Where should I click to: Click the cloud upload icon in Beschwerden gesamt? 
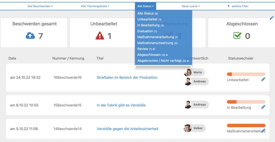[x=30, y=36]
